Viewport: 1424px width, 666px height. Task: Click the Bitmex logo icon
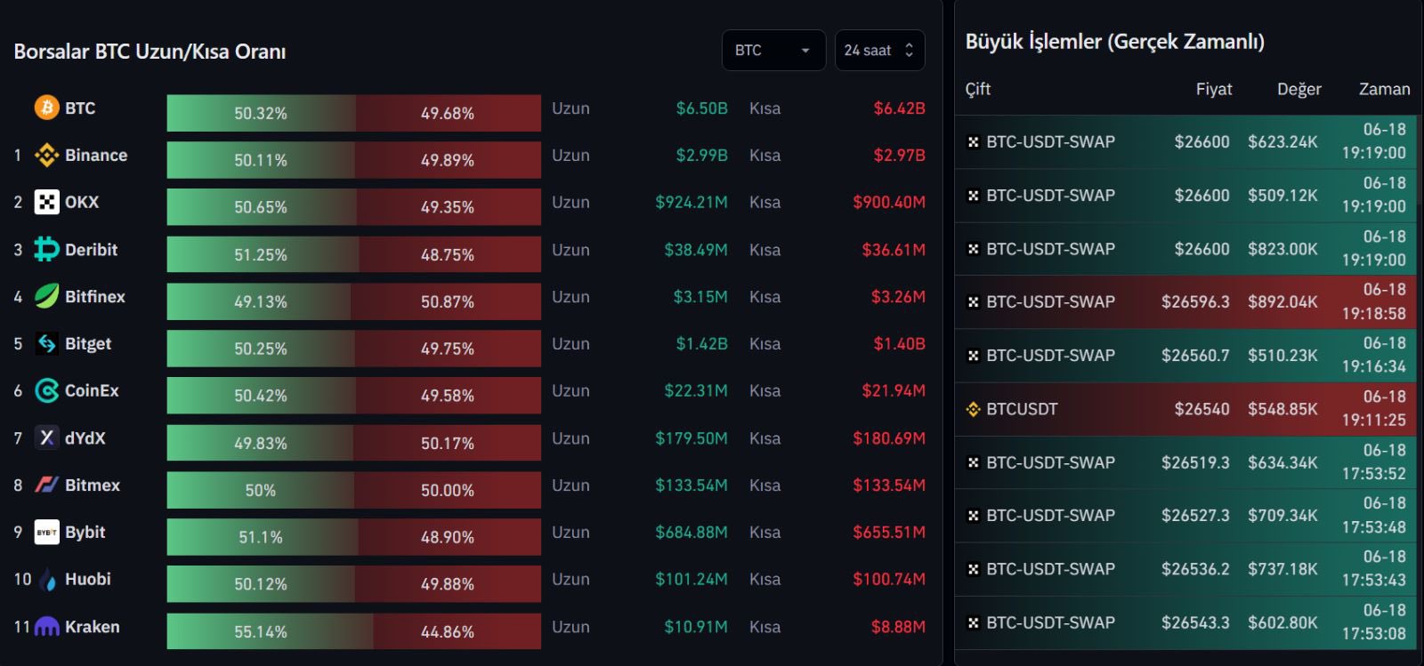pyautogui.click(x=46, y=485)
